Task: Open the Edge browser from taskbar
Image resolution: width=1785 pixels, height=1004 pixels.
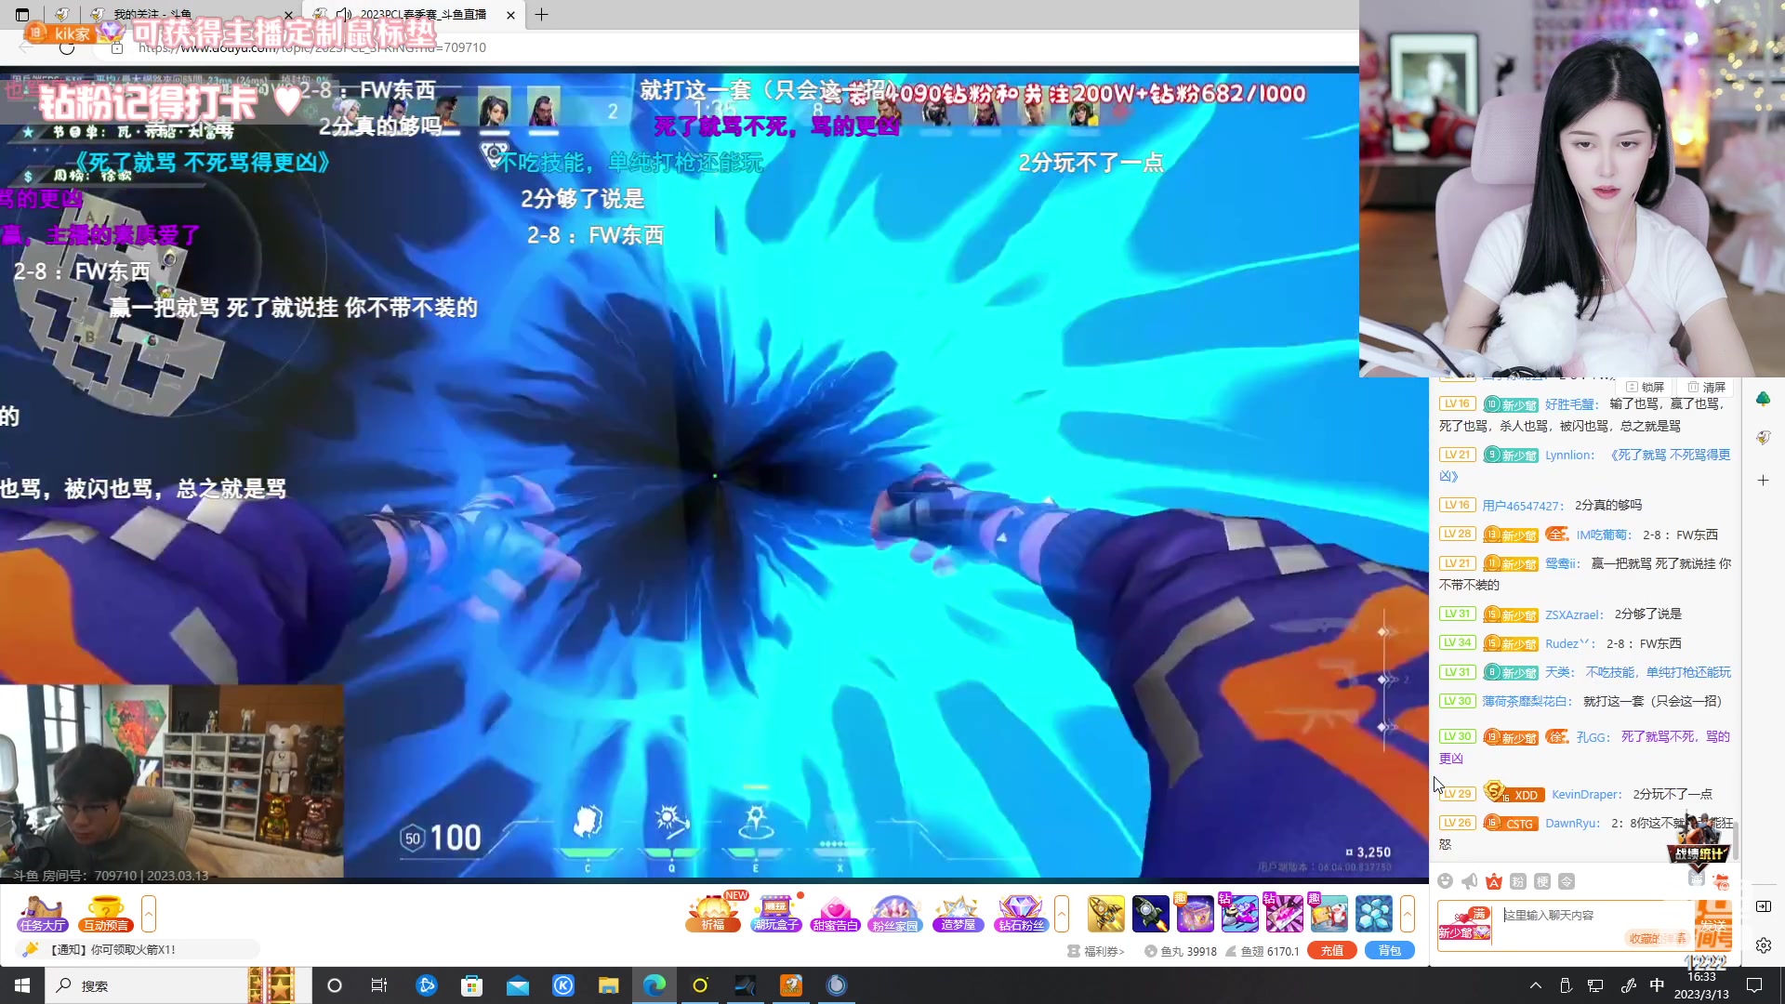Action: pyautogui.click(x=654, y=985)
